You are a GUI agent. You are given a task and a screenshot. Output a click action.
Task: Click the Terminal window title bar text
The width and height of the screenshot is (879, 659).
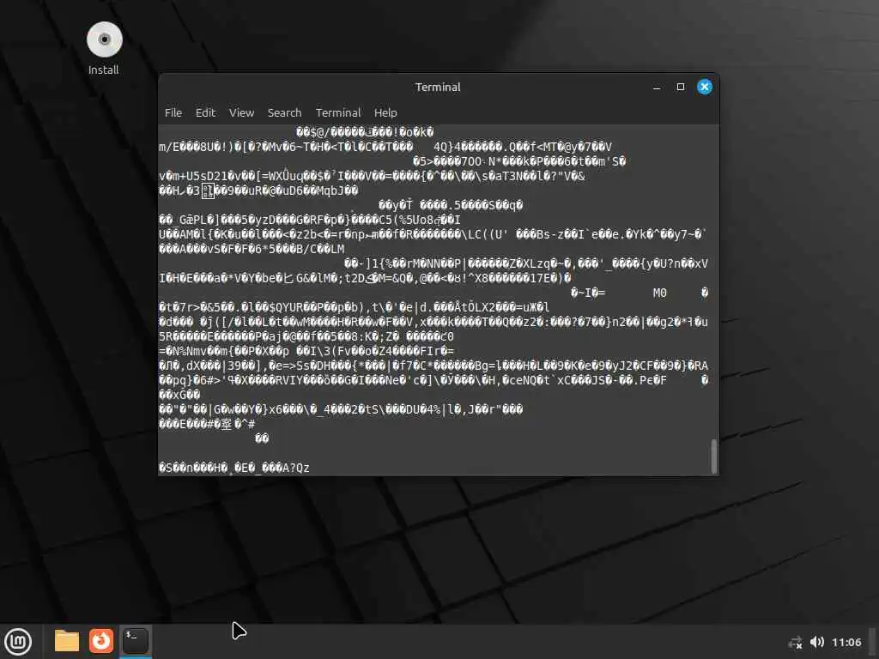tap(438, 87)
